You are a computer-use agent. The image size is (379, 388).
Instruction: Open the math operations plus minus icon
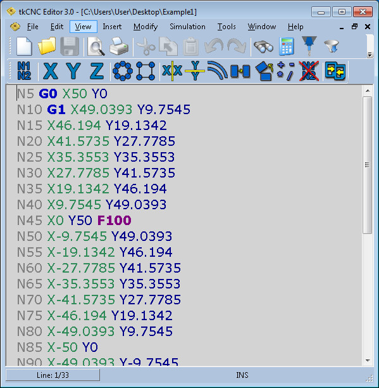(x=285, y=71)
